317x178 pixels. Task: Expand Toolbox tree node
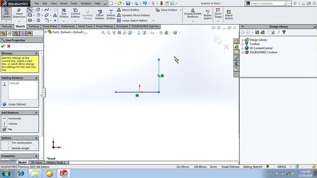(x=242, y=44)
